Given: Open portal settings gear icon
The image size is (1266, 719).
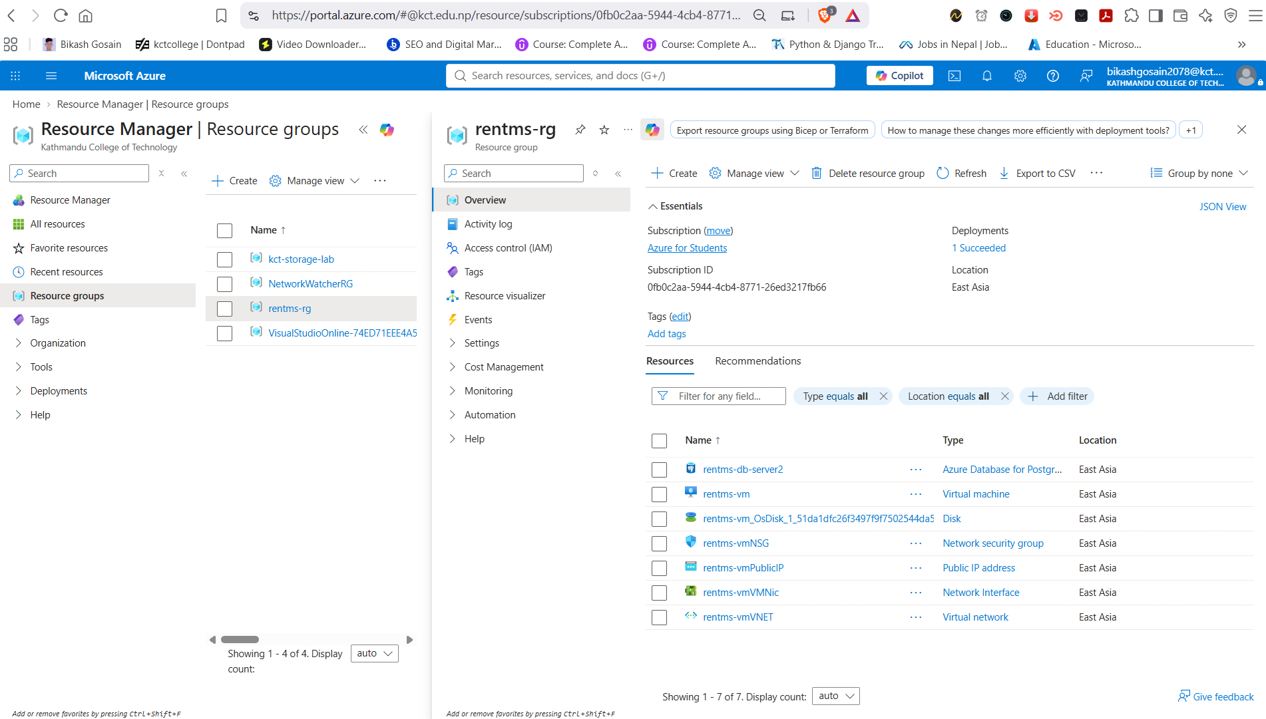Looking at the screenshot, I should click(x=1020, y=76).
